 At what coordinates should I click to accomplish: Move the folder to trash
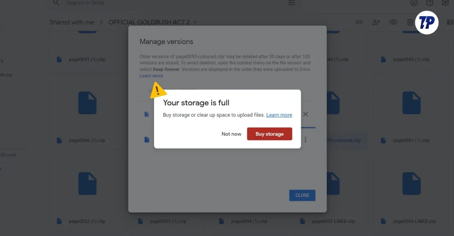click(x=410, y=22)
